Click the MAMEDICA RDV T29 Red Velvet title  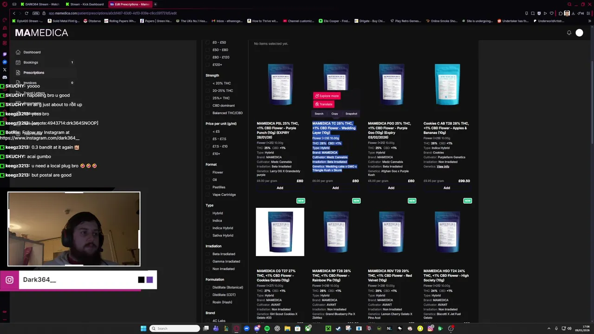(390, 276)
